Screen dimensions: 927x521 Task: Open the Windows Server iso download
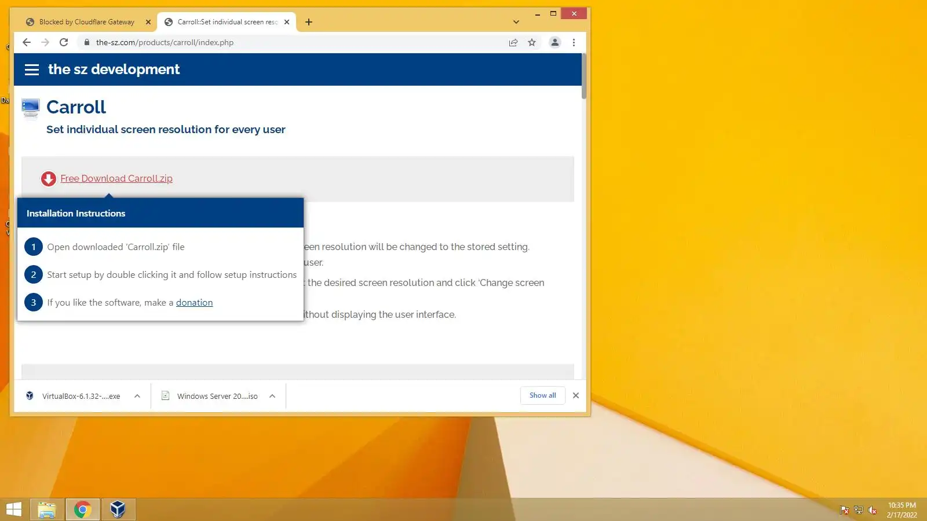(x=217, y=397)
